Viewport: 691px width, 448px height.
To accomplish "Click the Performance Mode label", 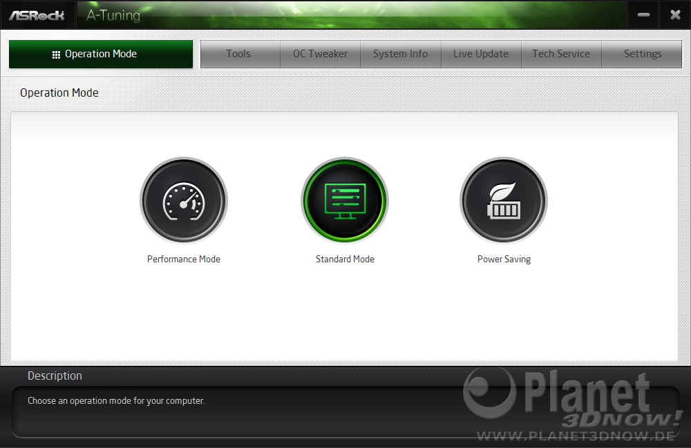I will 184,260.
